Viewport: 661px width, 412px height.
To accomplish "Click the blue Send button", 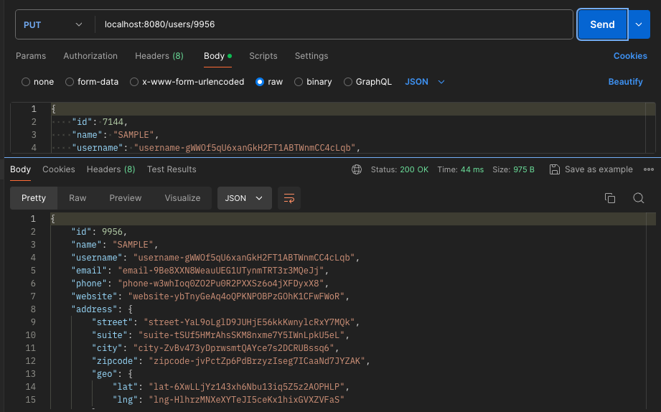I will [x=602, y=24].
